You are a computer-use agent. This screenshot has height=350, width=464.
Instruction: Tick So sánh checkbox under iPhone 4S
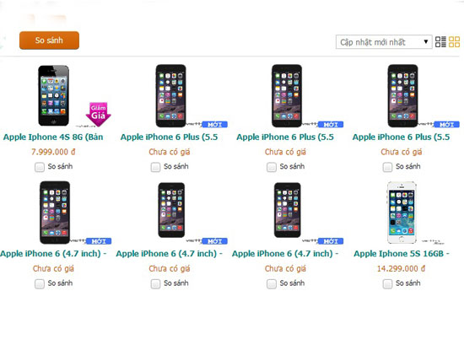[40, 167]
